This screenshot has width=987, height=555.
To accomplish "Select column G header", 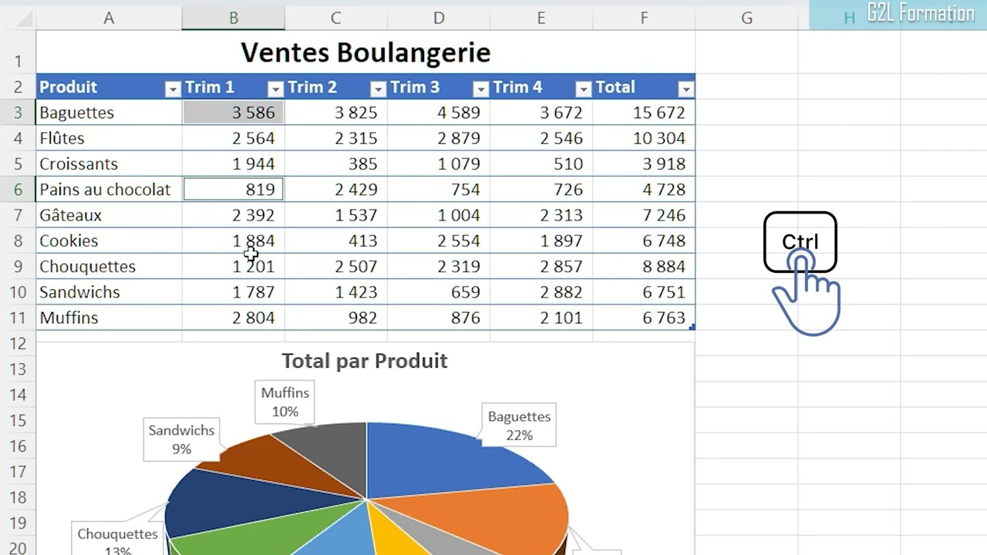I will point(746,18).
